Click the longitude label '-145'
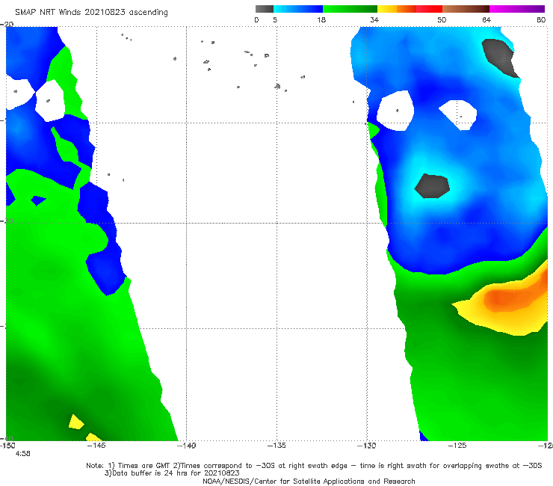 [96, 446]
